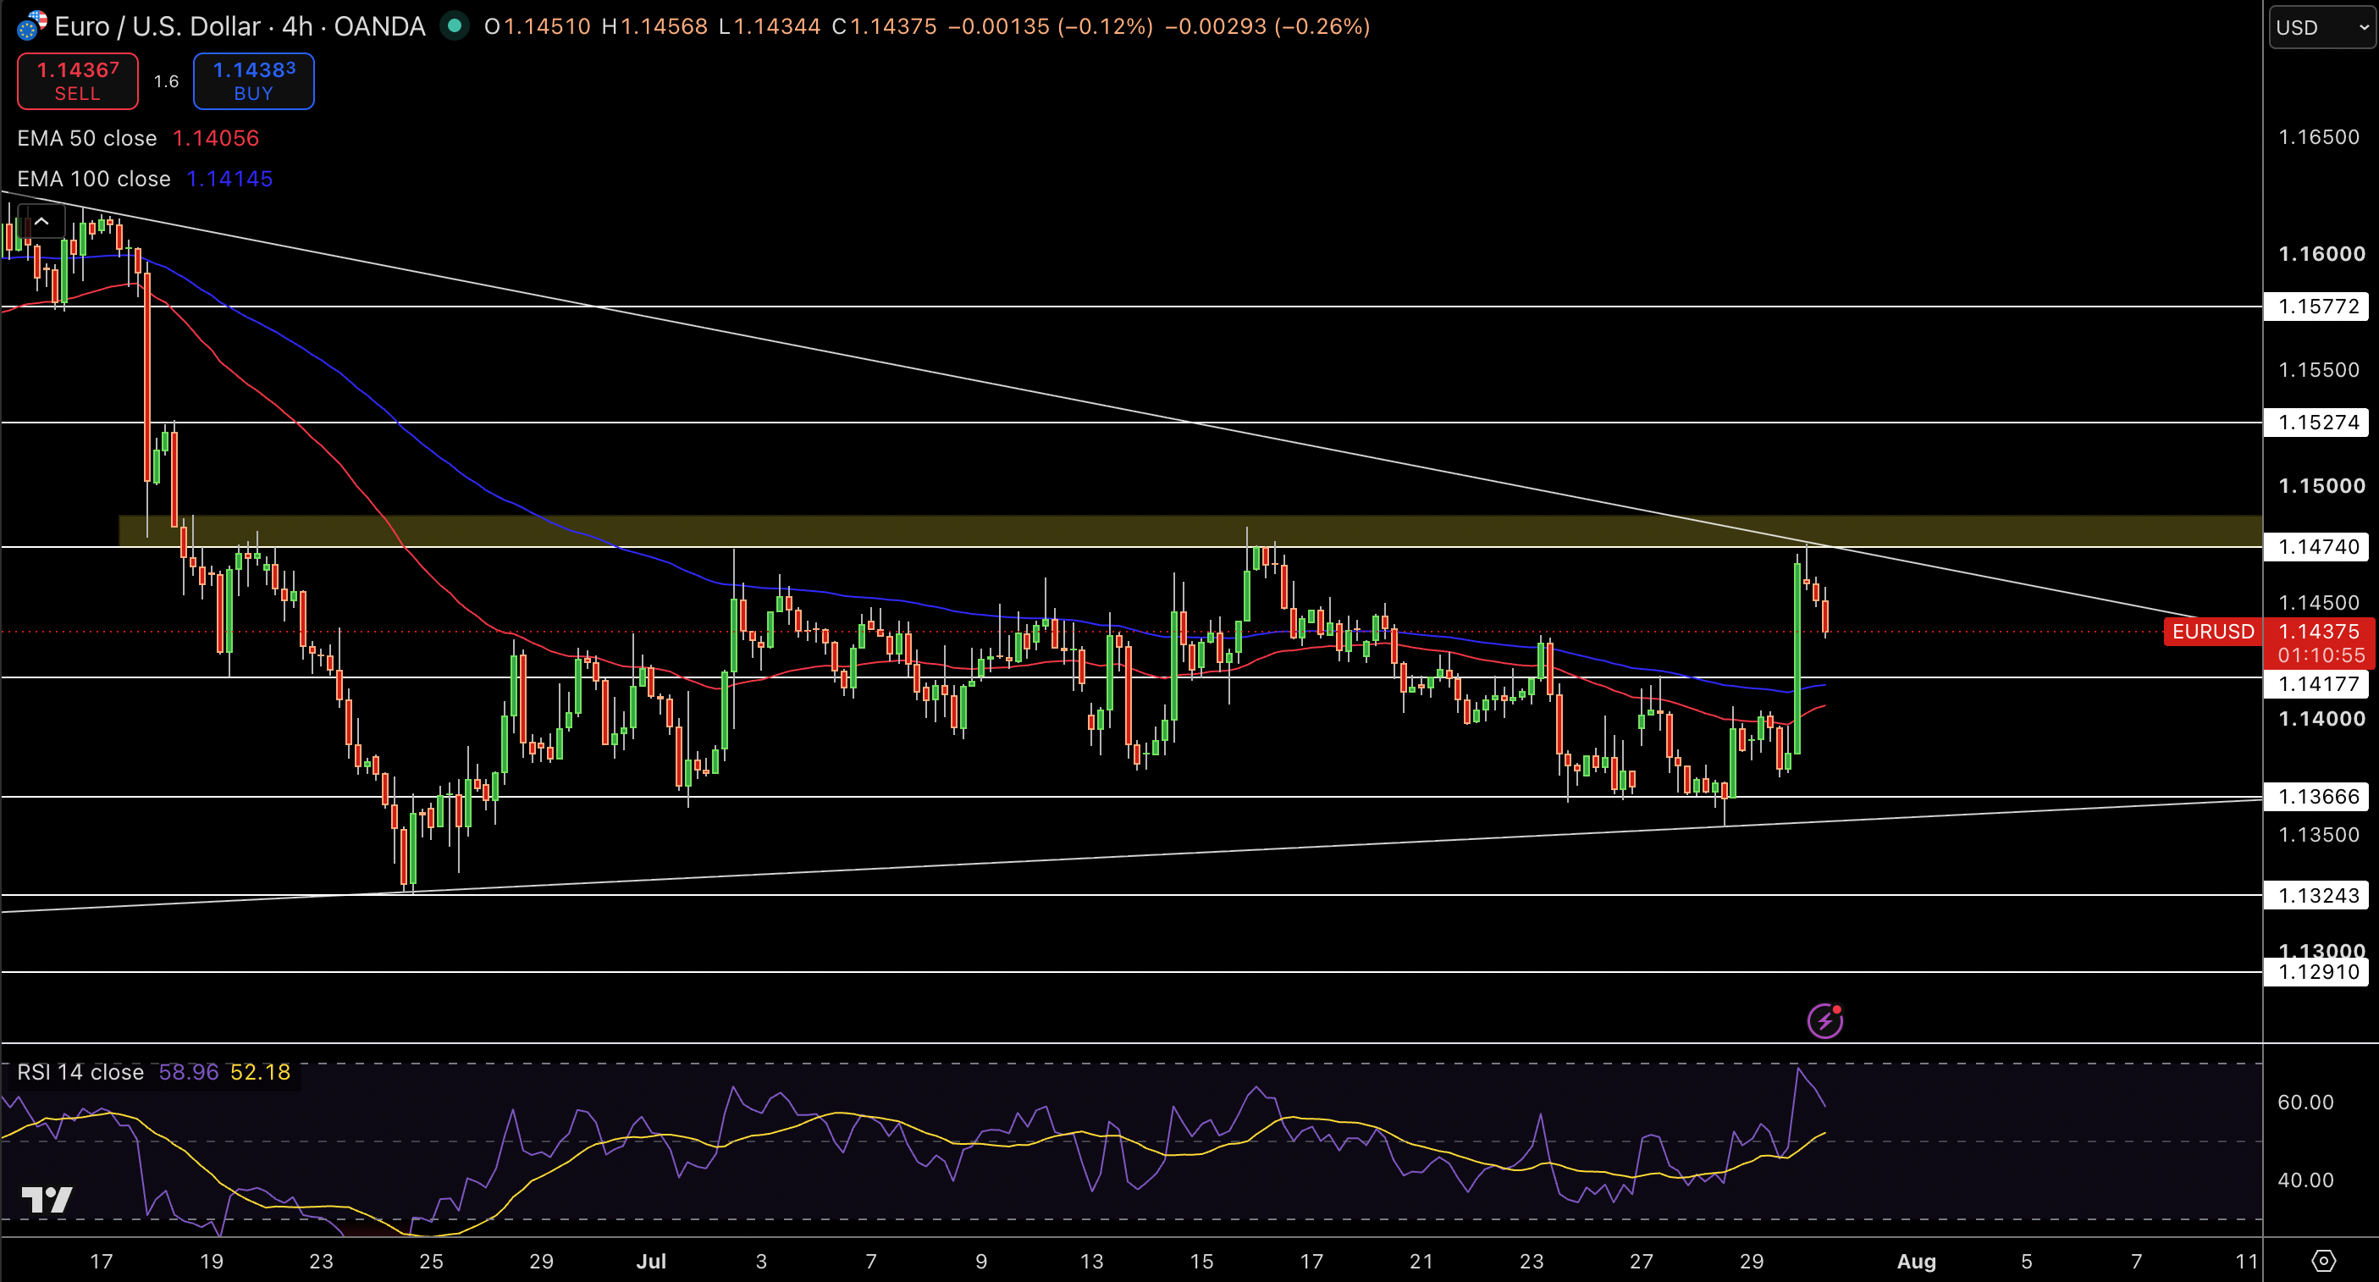
Task: Click the 1.12910 horizontal line price label
Action: pos(2318,971)
